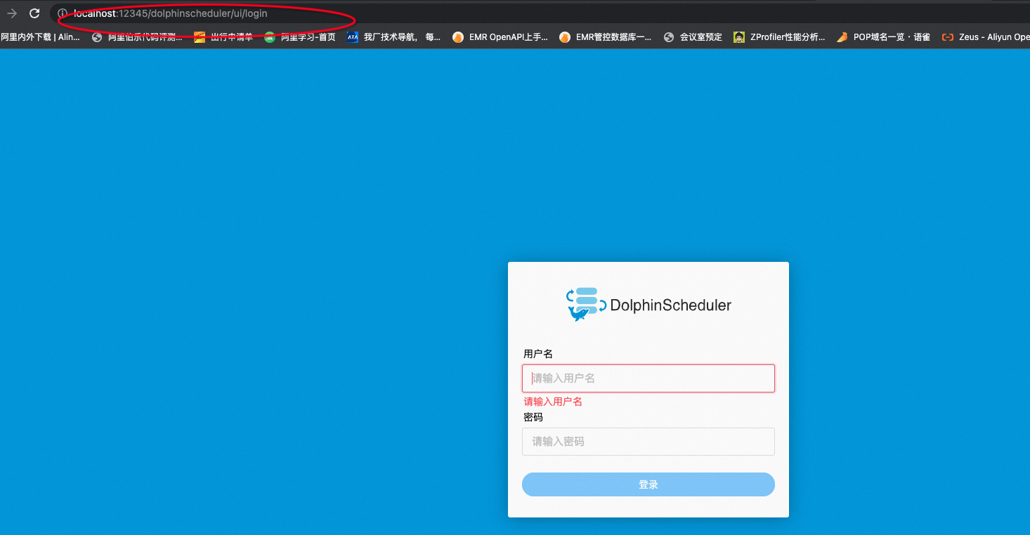Viewport: 1030px width, 535px height.
Task: Open the ZProfiler性能分析 bookmark
Action: coord(780,37)
